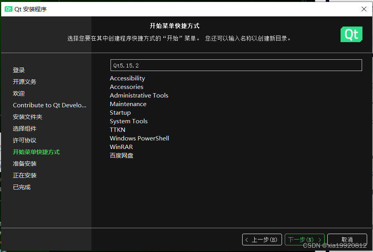
Task: Click the Qt icon in the title bar
Action: pyautogui.click(x=8, y=9)
